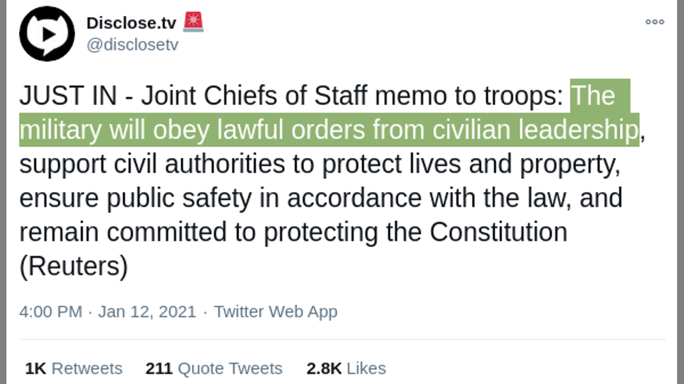View the 211 Quote Tweets
The image size is (684, 384).
click(214, 368)
